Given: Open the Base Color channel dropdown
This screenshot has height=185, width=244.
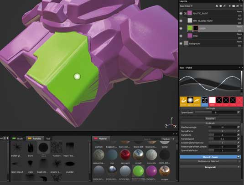Looking at the screenshot, I should point(186,6).
